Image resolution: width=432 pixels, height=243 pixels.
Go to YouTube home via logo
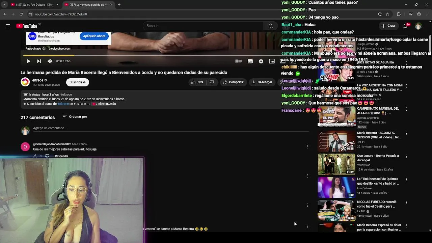point(27,26)
